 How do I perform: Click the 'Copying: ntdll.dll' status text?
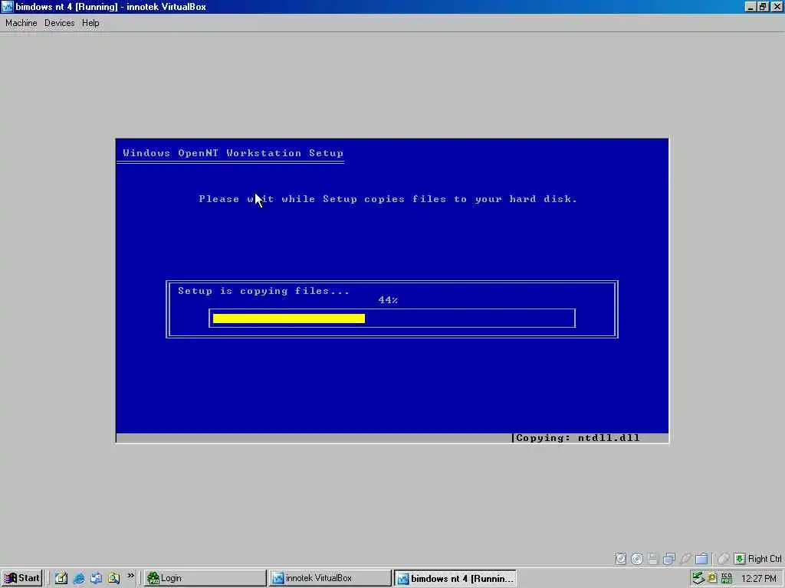pyautogui.click(x=578, y=438)
